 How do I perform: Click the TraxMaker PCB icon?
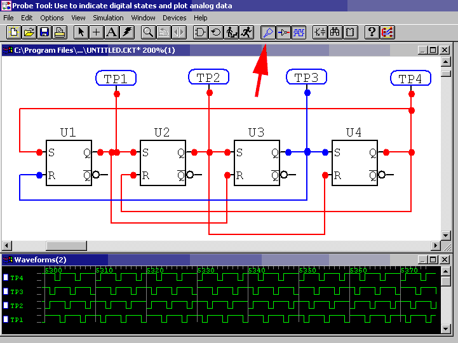coord(387,32)
